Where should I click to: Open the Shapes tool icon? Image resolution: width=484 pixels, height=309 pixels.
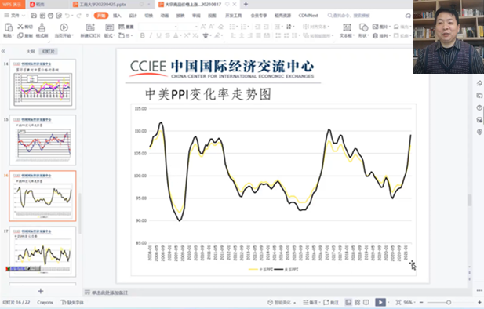(x=363, y=27)
